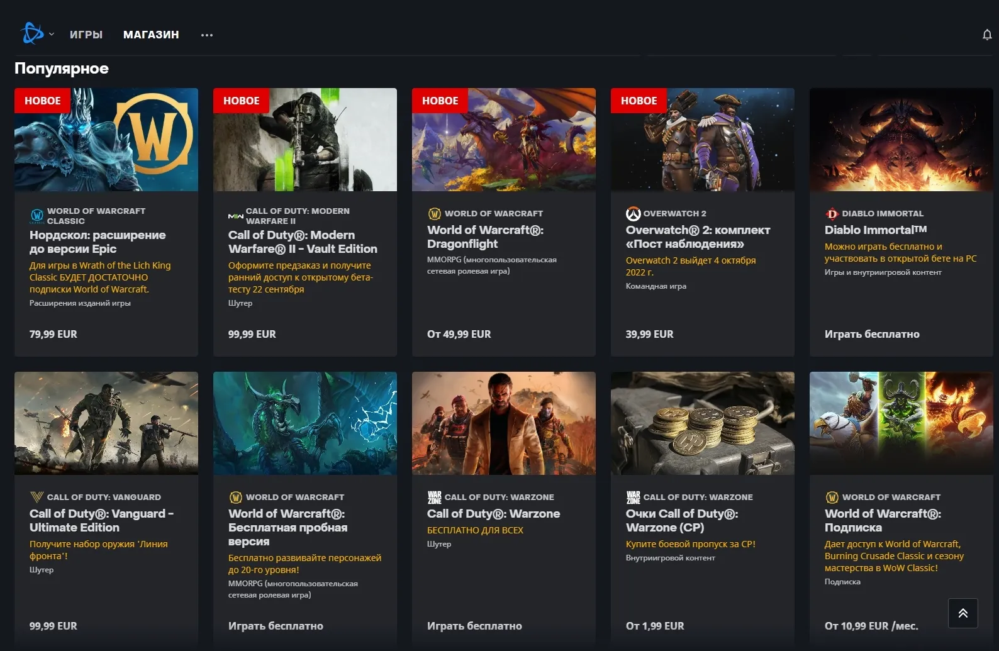Click WoW icon on Подписка card
999x651 pixels.
click(x=832, y=498)
